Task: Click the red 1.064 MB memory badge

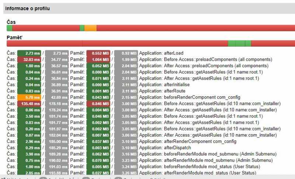Action: 98,60
